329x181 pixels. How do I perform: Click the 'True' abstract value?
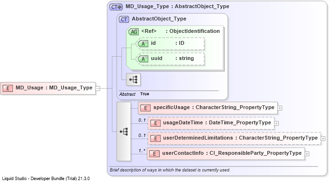144,94
